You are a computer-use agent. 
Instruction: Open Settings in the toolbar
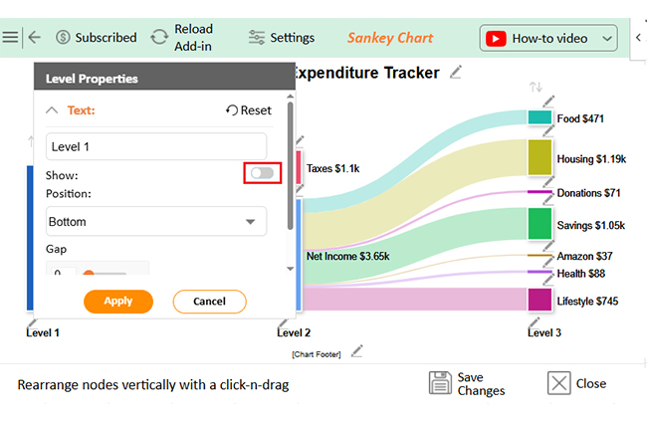point(282,38)
